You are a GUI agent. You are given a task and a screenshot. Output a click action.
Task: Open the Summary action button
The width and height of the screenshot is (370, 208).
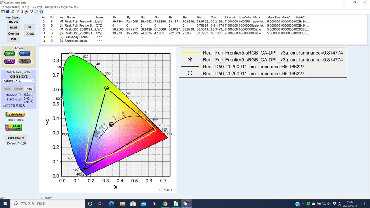point(10,61)
